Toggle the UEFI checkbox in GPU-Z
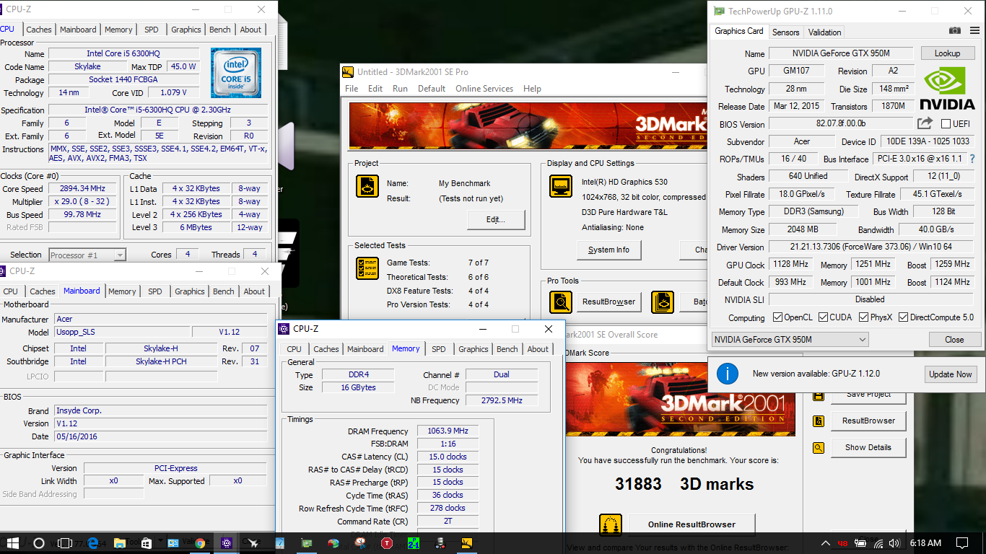The width and height of the screenshot is (986, 554). point(946,124)
